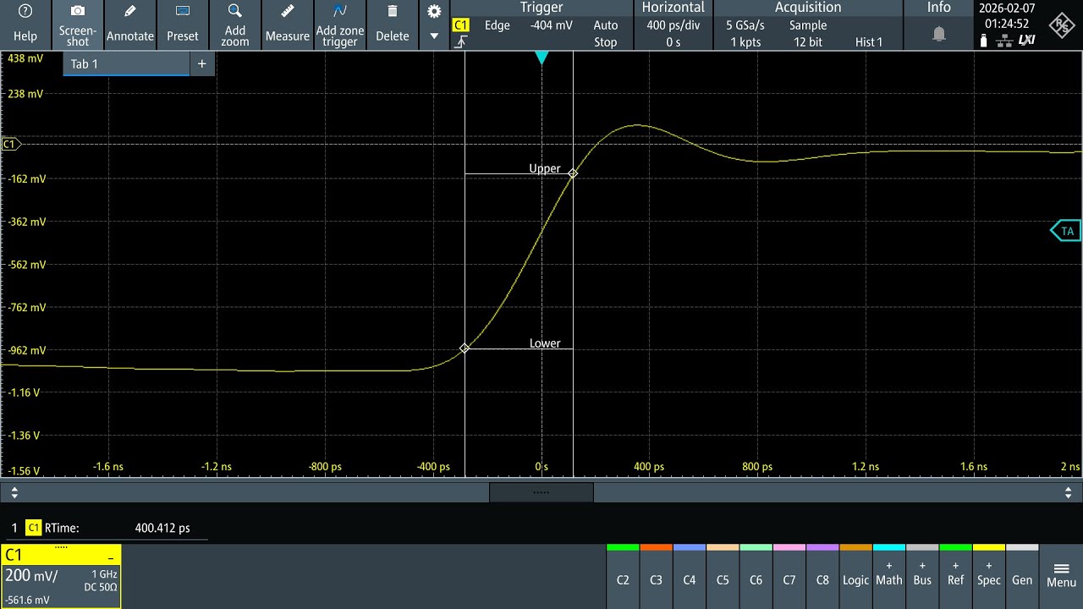Screen dimensions: 1083x609
Task: Open the Preset toolbar item
Action: click(182, 24)
